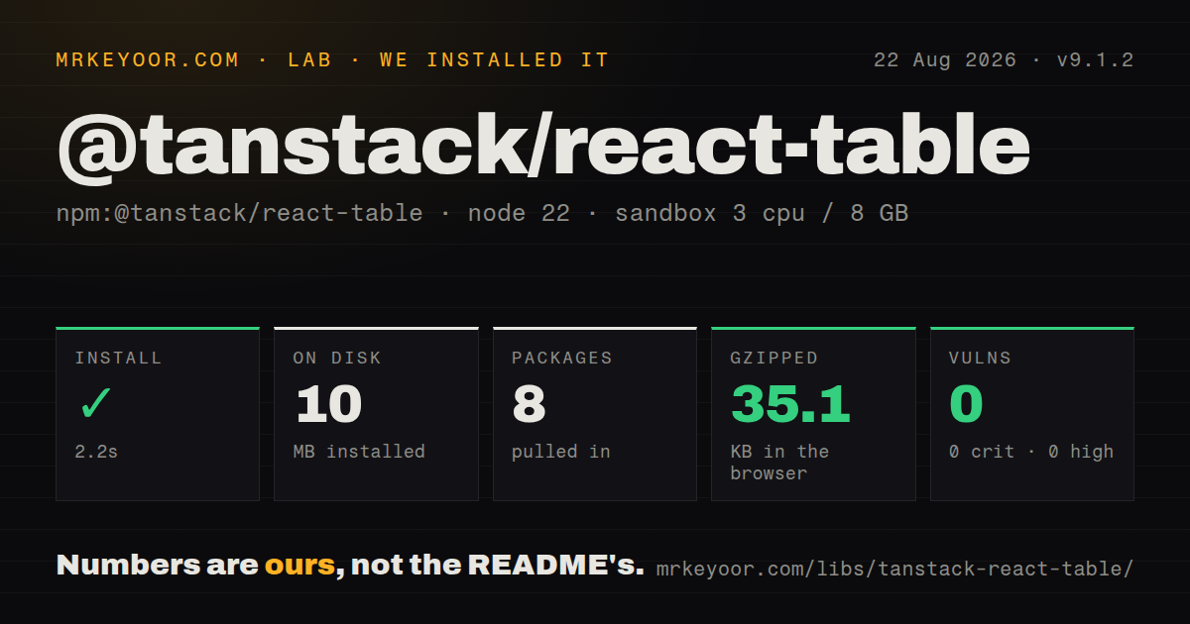Image resolution: width=1190 pixels, height=624 pixels.
Task: Click the PACKAGES card label
Action: (562, 358)
